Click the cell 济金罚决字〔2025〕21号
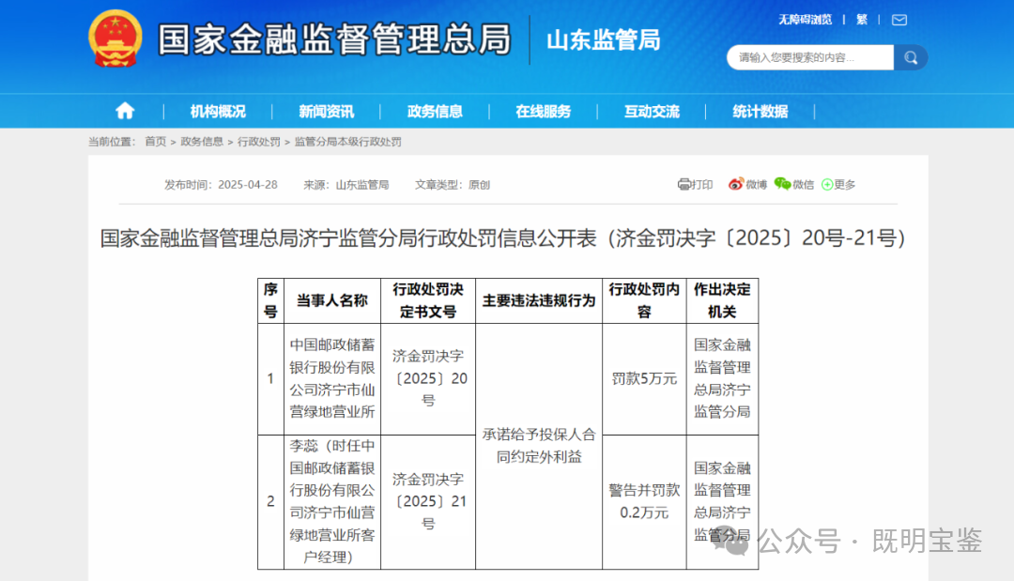The width and height of the screenshot is (1014, 581). tap(428, 501)
